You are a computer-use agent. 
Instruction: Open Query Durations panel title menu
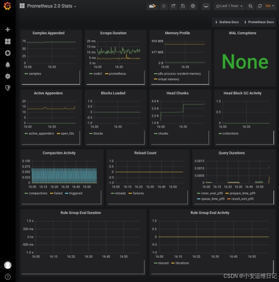tap(232, 153)
